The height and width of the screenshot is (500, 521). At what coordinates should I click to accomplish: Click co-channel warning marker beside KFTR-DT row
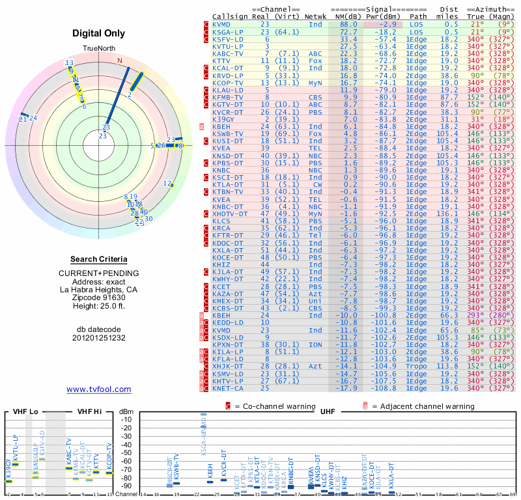tap(206, 236)
